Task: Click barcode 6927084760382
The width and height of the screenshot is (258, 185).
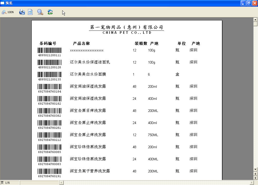Action: click(50, 113)
